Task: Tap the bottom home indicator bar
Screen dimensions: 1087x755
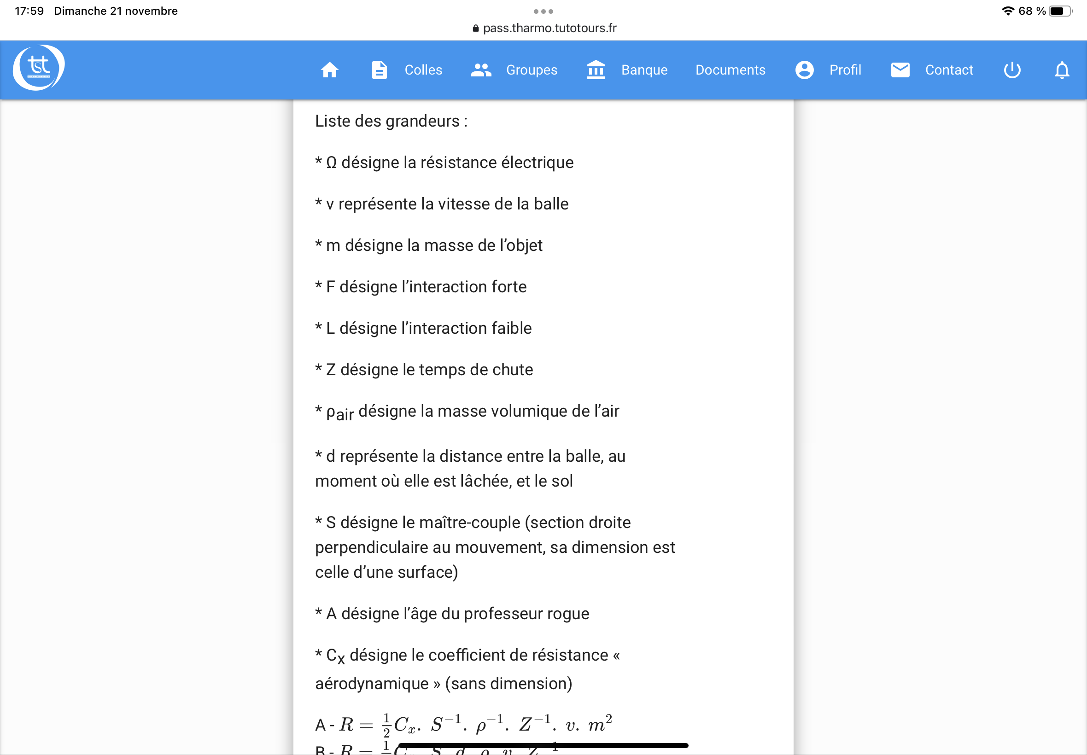Action: (543, 745)
